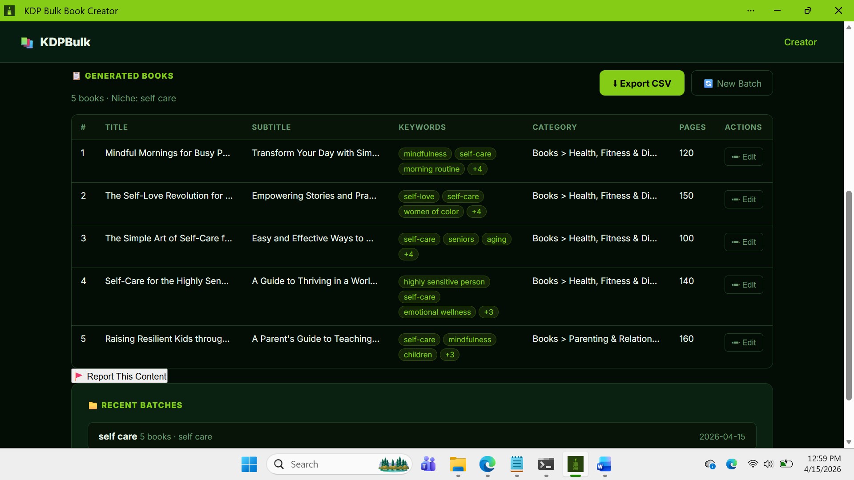Open the OneDrive cloud tray icon
Screen dimensions: 854x480
click(x=710, y=464)
